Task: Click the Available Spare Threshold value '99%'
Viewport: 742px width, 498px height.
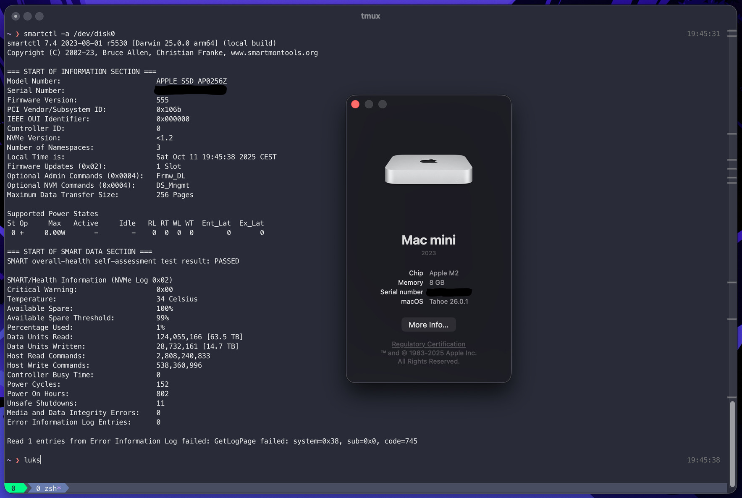Action: tap(163, 318)
